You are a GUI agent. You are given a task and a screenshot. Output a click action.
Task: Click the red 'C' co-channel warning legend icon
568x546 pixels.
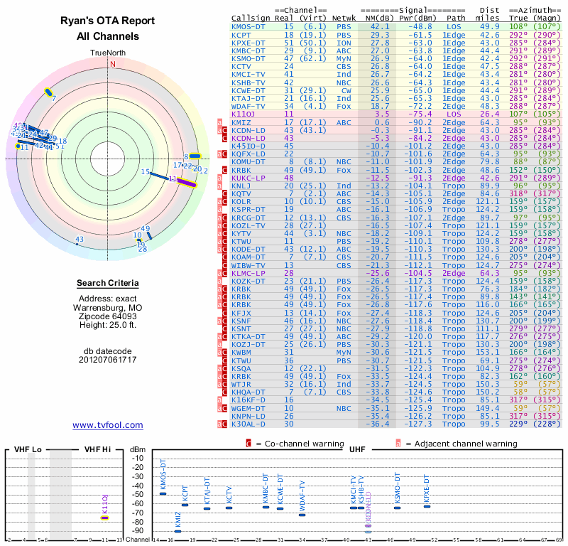pyautogui.click(x=248, y=444)
